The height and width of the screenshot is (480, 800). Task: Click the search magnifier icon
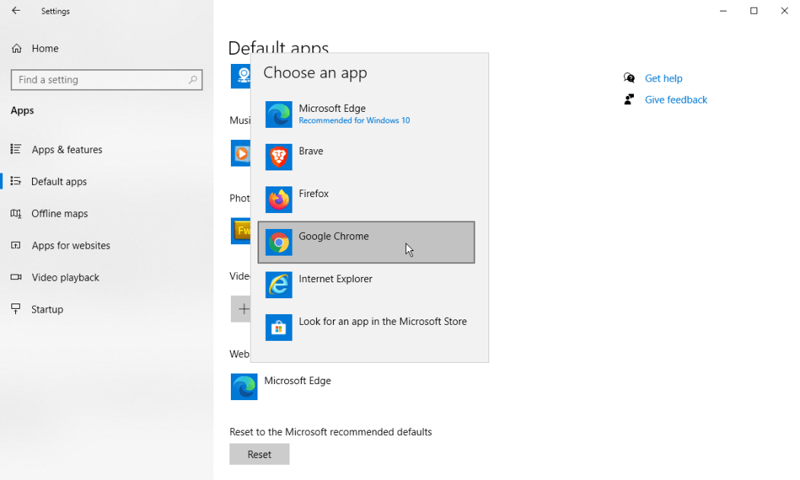[x=193, y=80]
